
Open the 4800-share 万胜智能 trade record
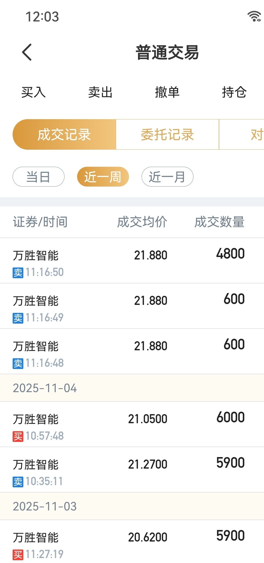(132, 261)
